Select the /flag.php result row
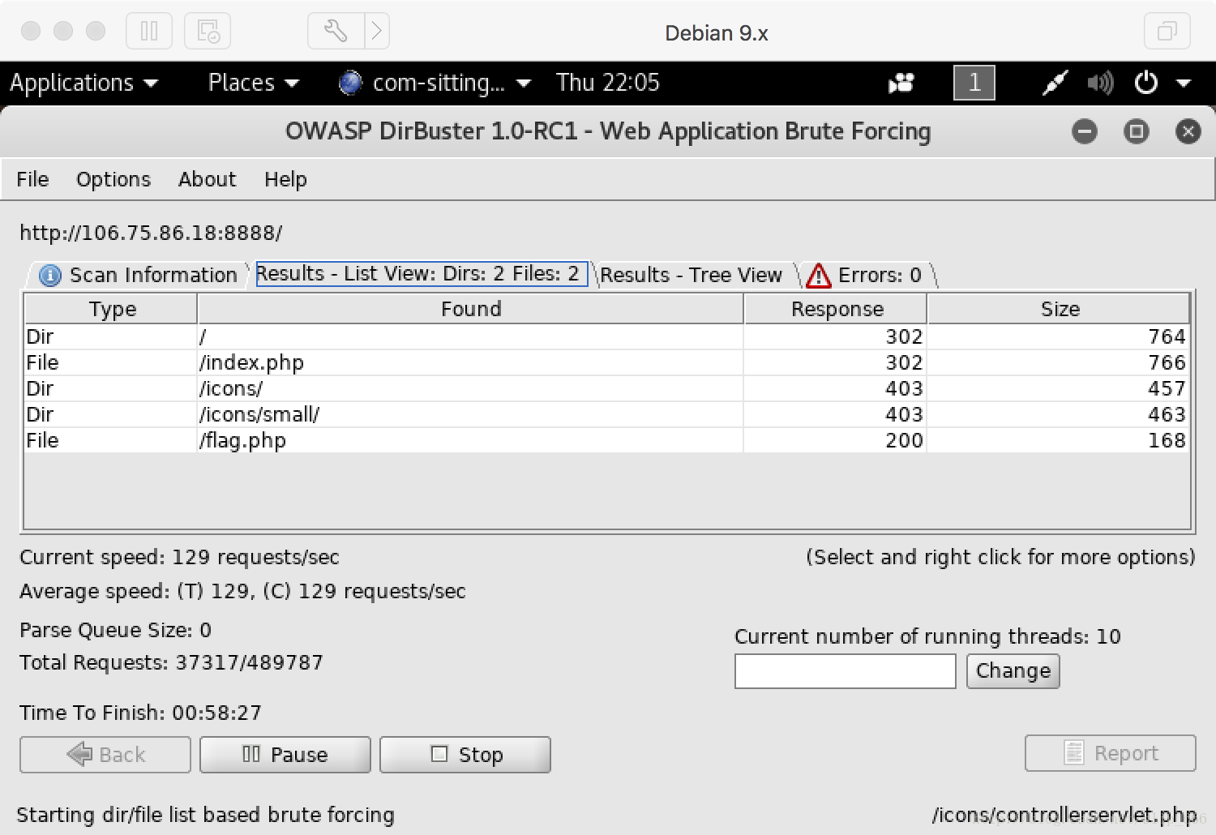 (x=606, y=440)
